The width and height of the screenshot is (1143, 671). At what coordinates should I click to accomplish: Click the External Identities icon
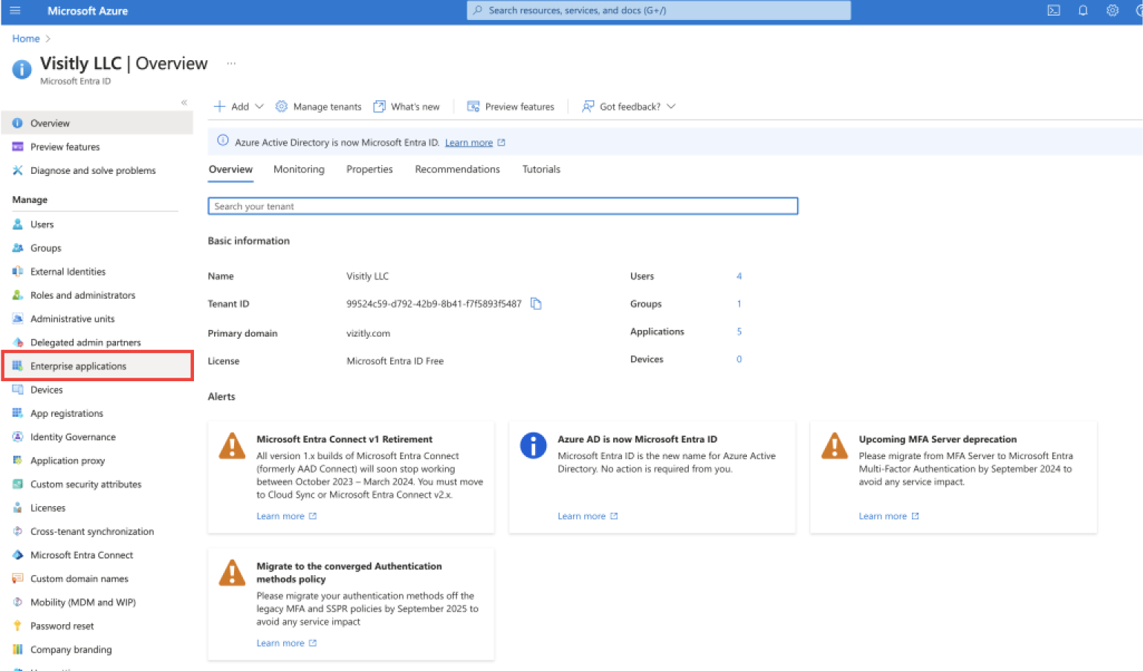tap(18, 271)
